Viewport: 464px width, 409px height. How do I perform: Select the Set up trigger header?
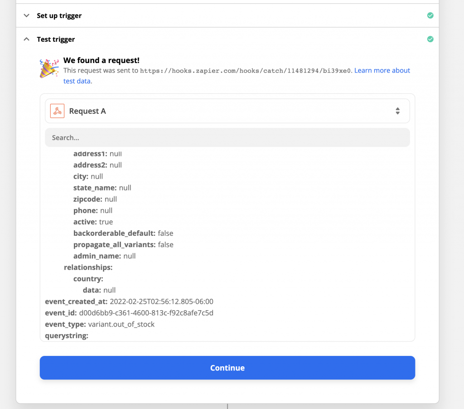coord(227,15)
